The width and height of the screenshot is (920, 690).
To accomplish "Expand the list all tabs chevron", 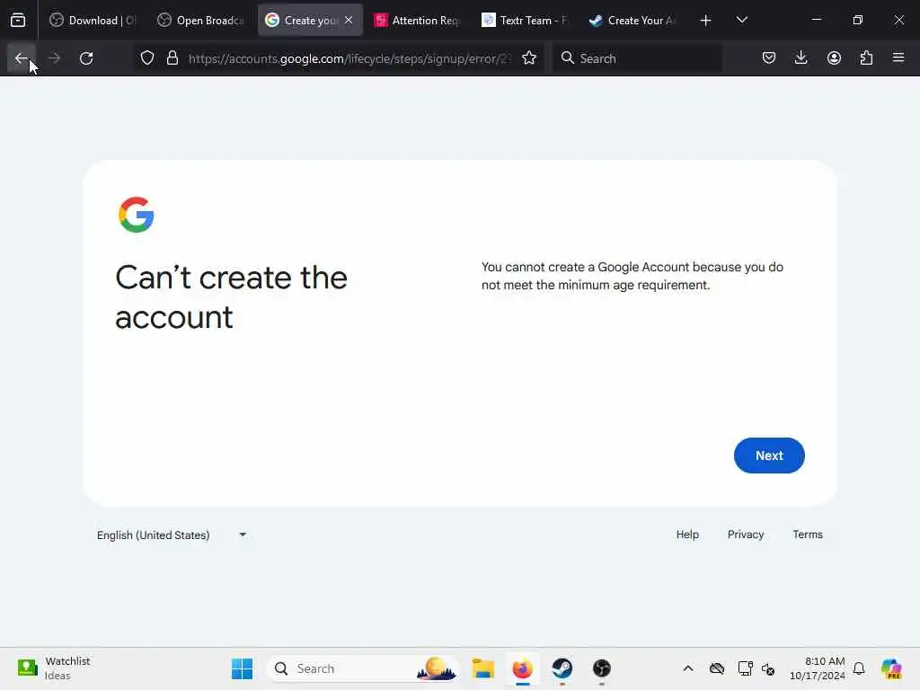I will pyautogui.click(x=741, y=21).
